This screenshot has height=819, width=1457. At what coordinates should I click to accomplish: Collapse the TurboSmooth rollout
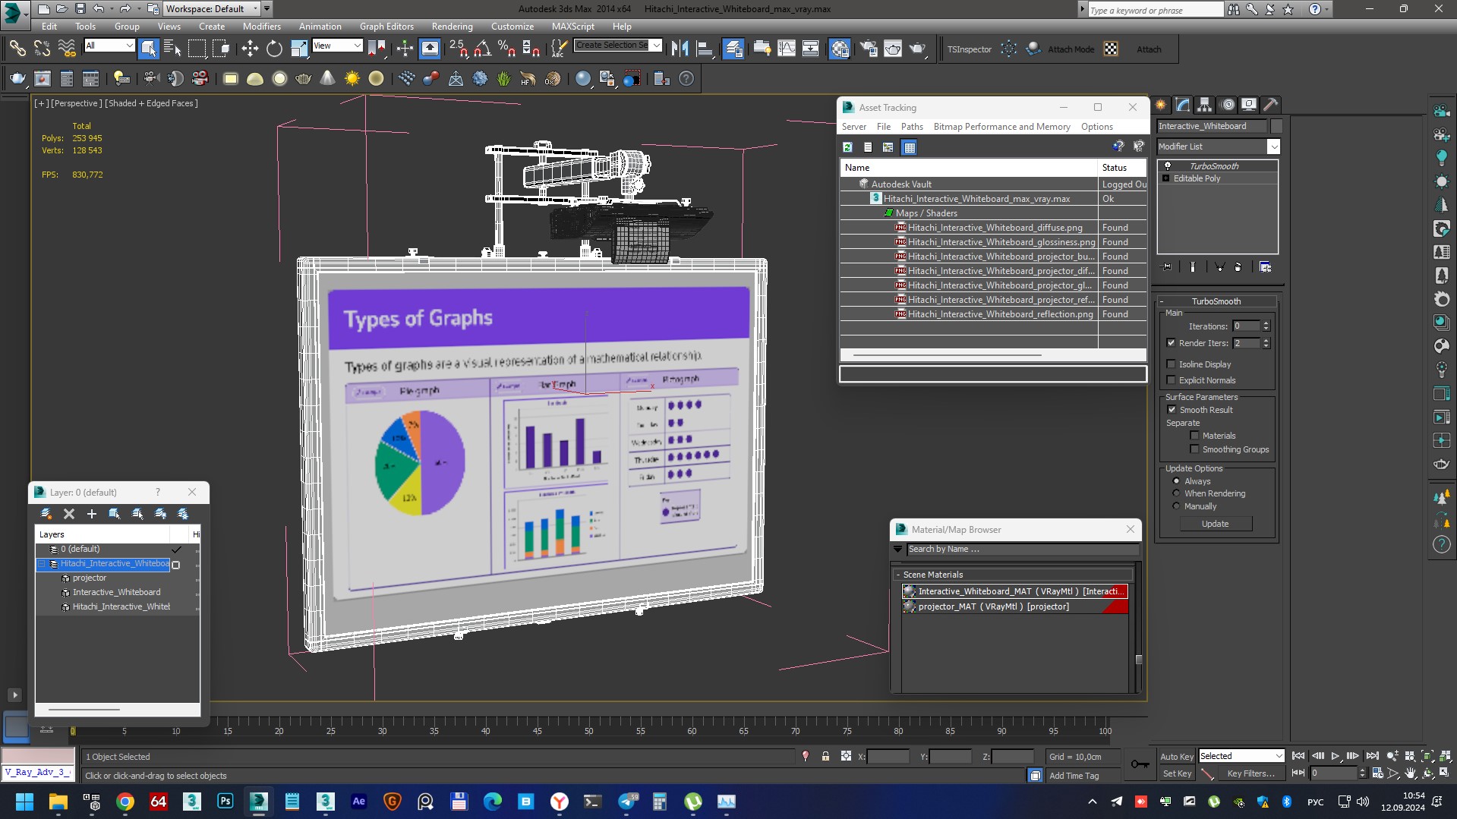point(1216,301)
